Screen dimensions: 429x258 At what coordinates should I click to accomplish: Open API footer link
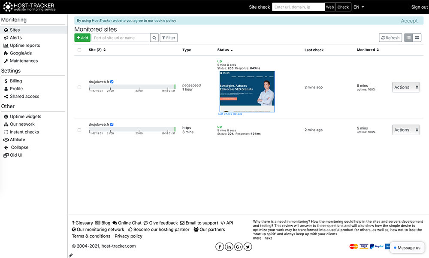pyautogui.click(x=227, y=223)
